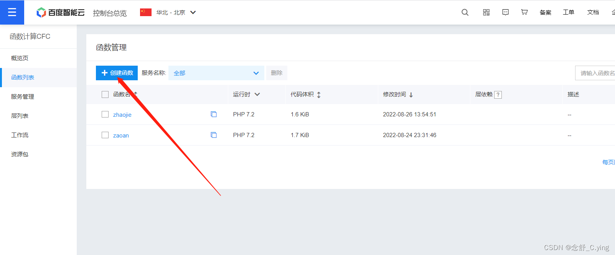Check the zaoan row checkbox
This screenshot has height=255, width=615.
click(105, 135)
